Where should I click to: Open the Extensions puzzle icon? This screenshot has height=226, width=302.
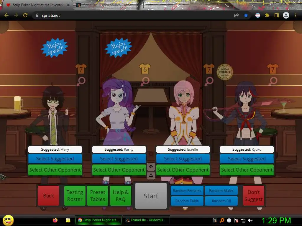pyautogui.click(x=267, y=15)
